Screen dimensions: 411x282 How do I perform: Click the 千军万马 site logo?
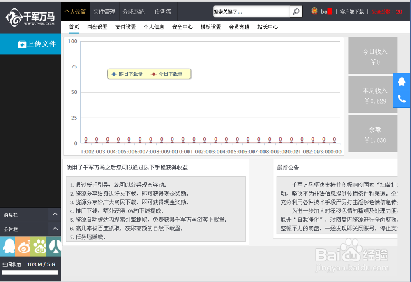30,17
